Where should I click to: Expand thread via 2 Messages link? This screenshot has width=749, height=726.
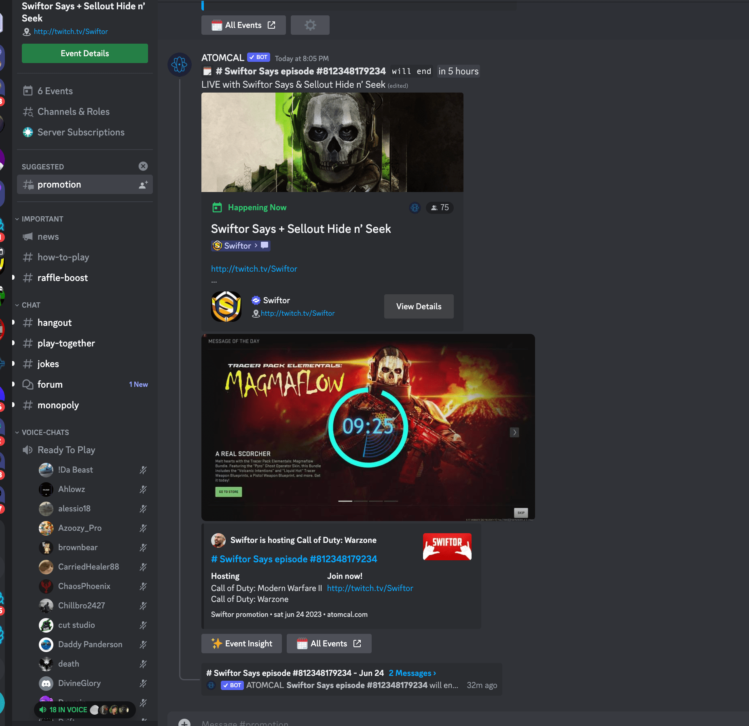point(412,673)
